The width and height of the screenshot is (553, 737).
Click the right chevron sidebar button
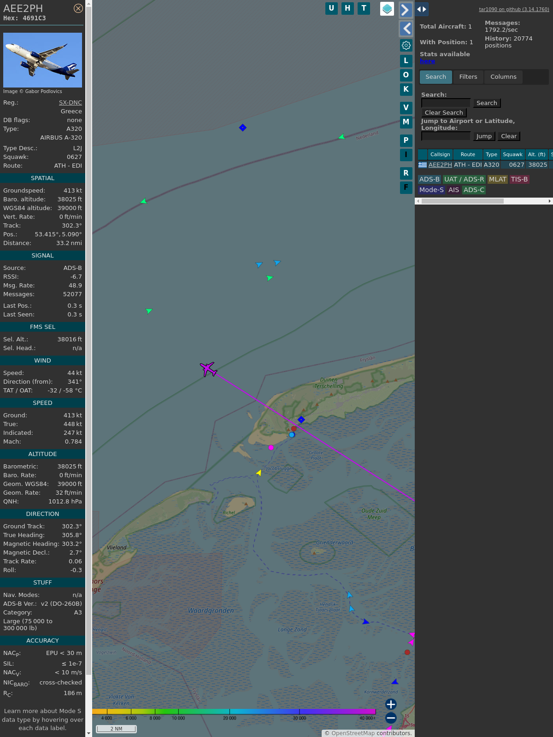406,10
